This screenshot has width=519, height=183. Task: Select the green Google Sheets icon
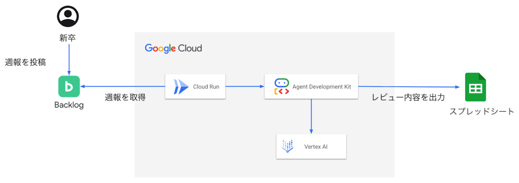pos(475,88)
